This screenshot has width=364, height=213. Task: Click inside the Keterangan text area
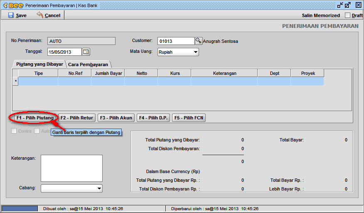coord(71,168)
